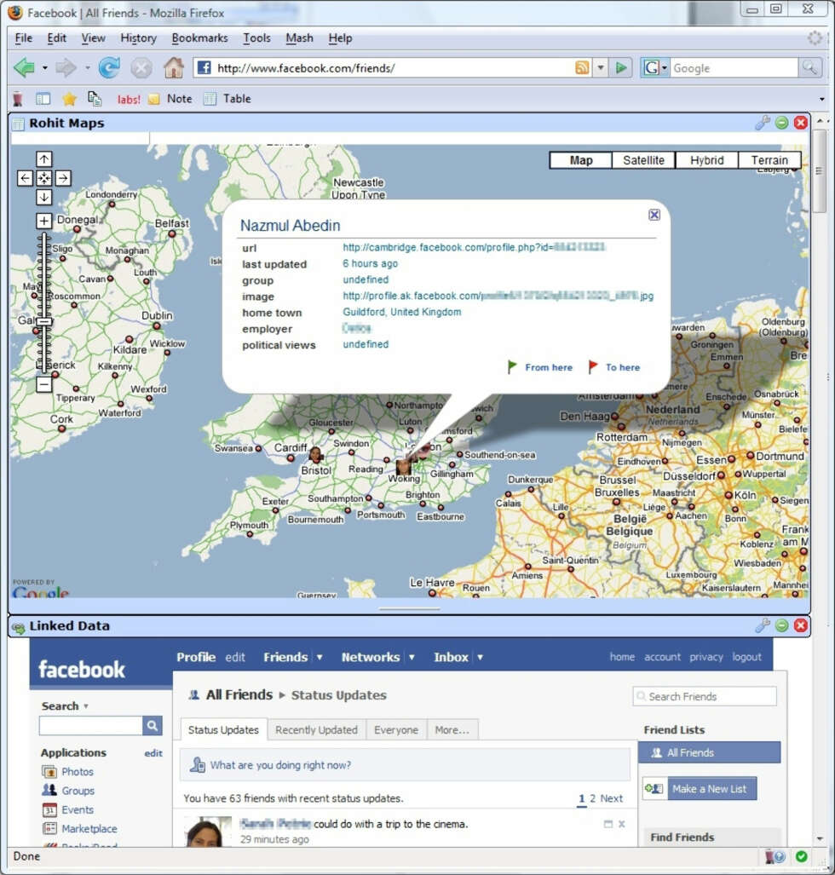Image resolution: width=835 pixels, height=875 pixels.
Task: Open Linked Data widget settings wrench
Action: coord(762,625)
